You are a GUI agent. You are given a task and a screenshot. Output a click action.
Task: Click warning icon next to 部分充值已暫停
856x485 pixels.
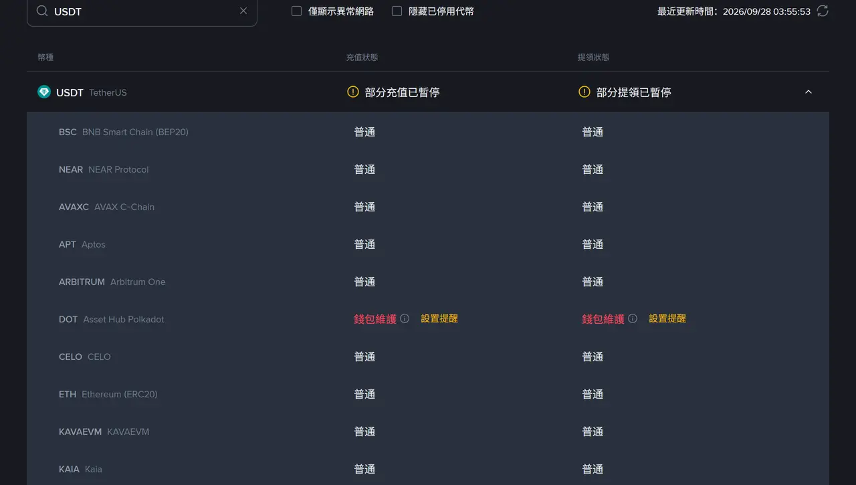point(353,92)
